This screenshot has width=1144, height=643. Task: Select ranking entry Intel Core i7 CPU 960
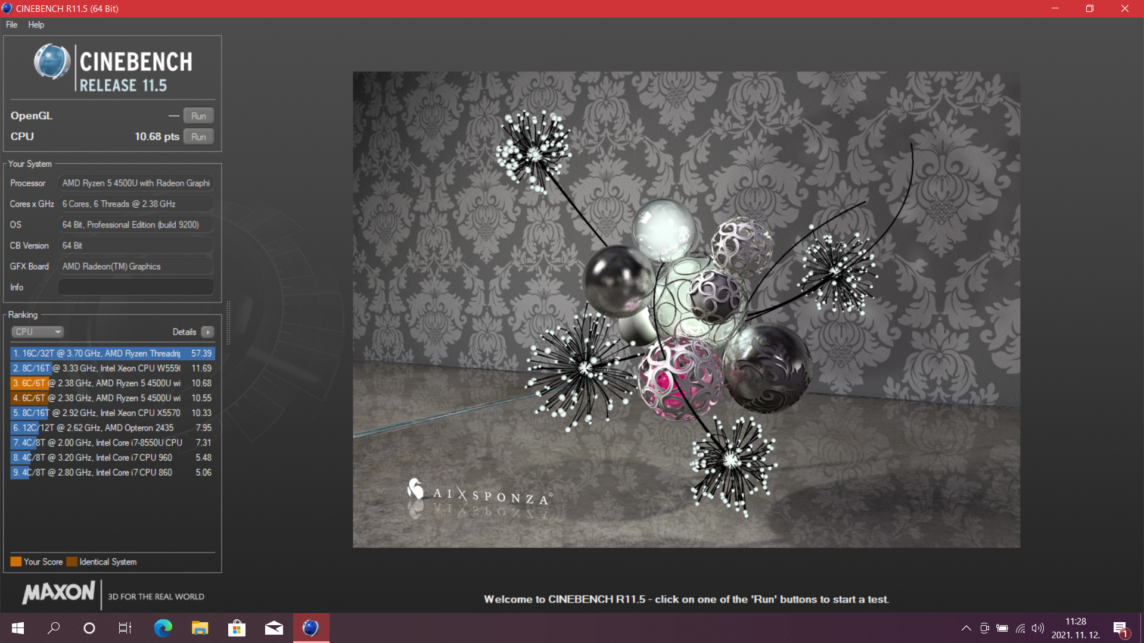click(112, 457)
